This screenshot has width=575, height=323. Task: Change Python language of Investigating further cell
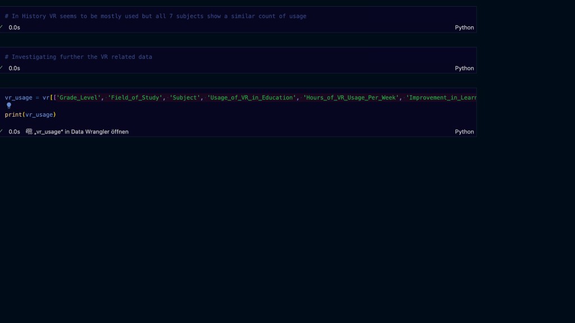[x=464, y=68]
